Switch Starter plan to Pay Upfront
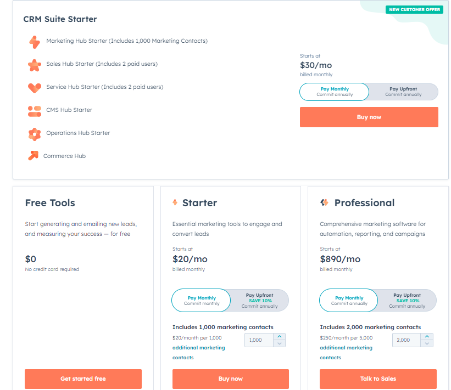The height and width of the screenshot is (390, 451). pyautogui.click(x=259, y=301)
